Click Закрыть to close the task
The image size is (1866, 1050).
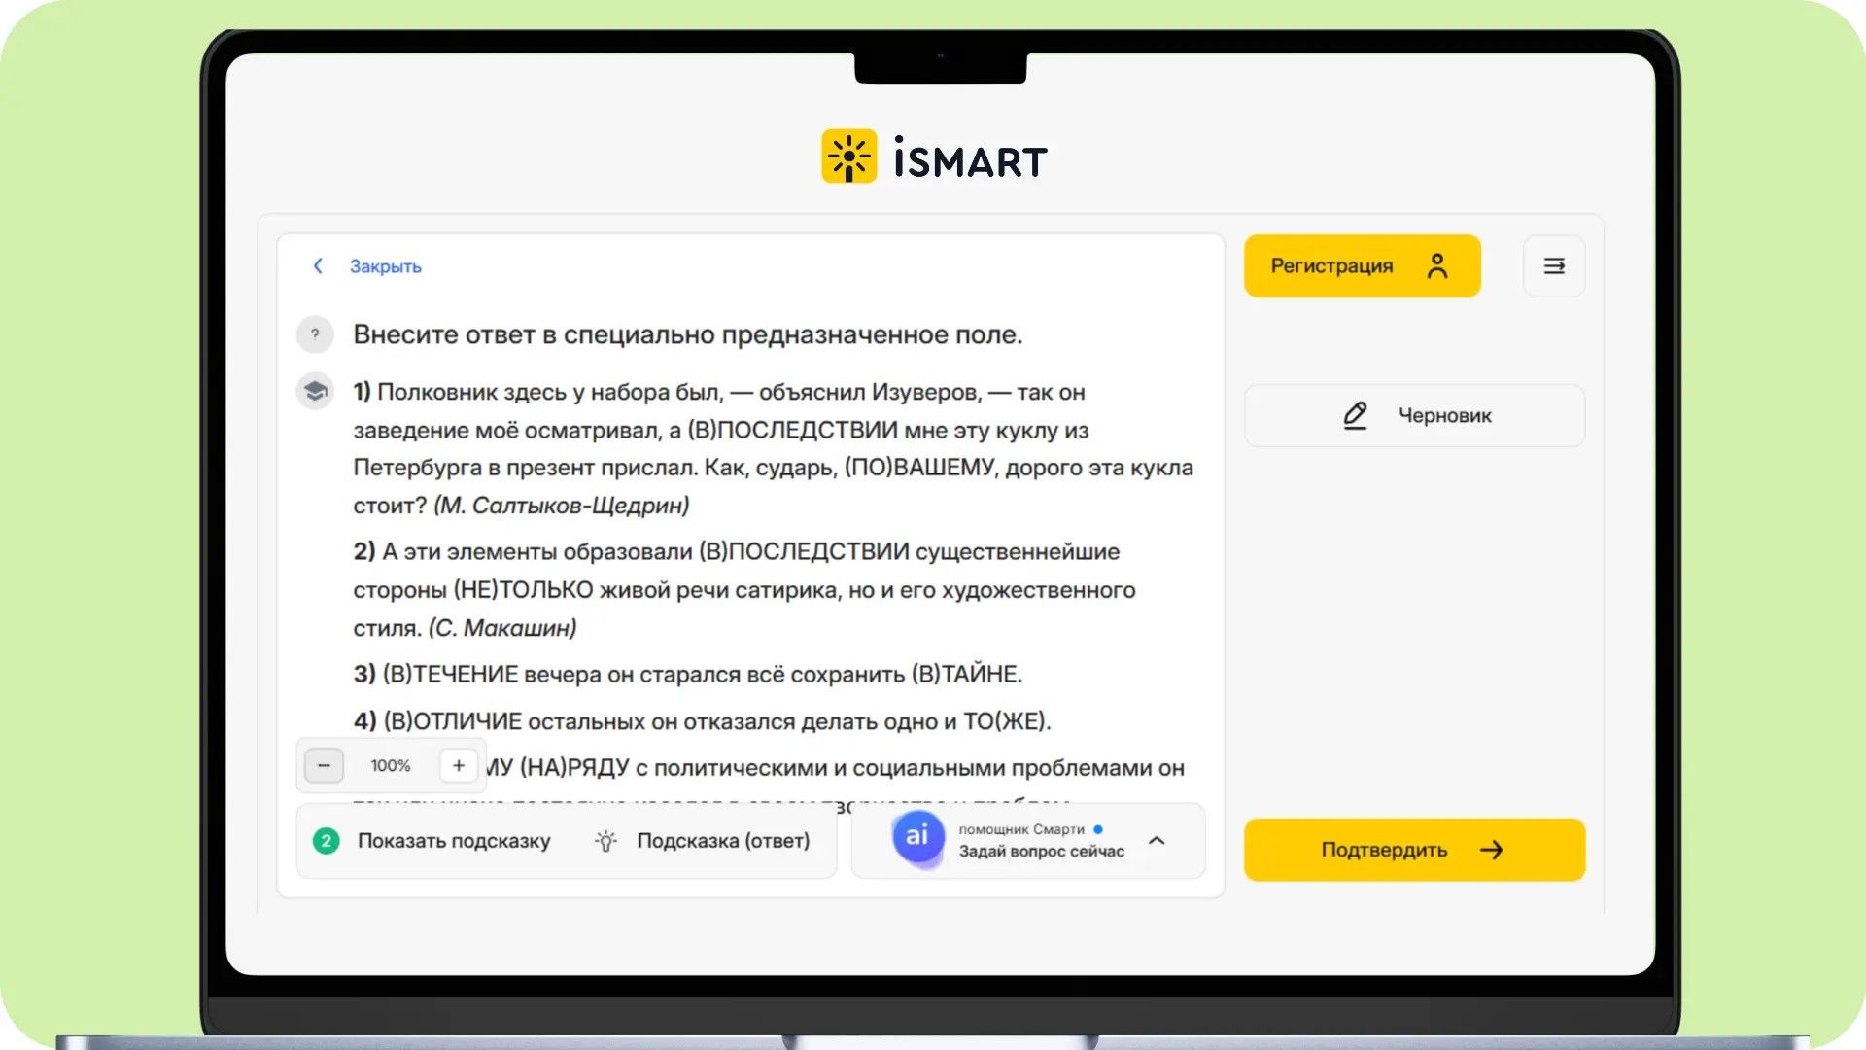tap(385, 266)
